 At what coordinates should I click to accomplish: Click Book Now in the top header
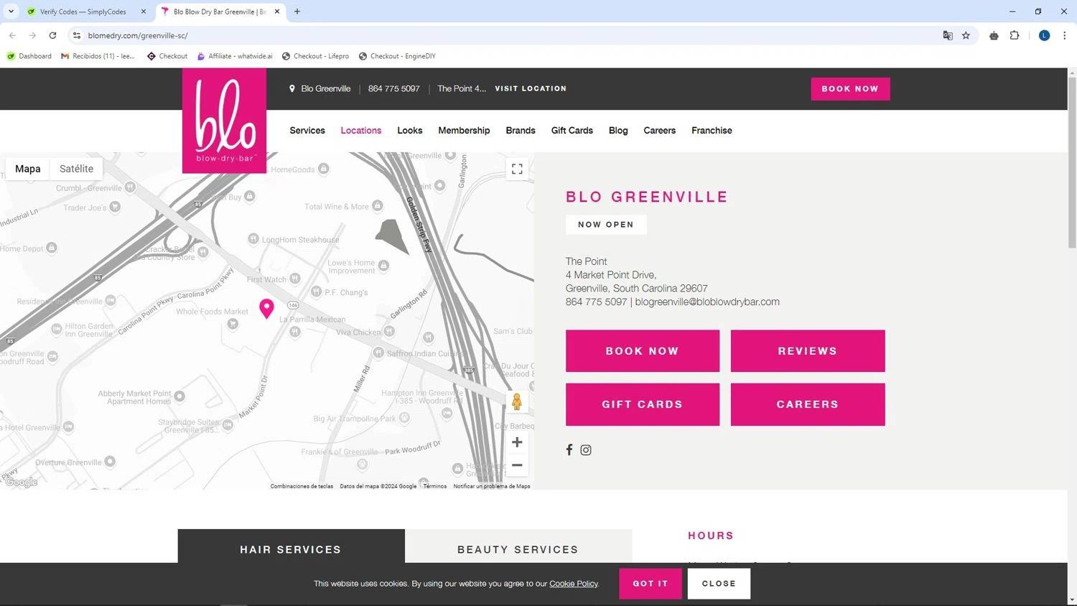(850, 89)
